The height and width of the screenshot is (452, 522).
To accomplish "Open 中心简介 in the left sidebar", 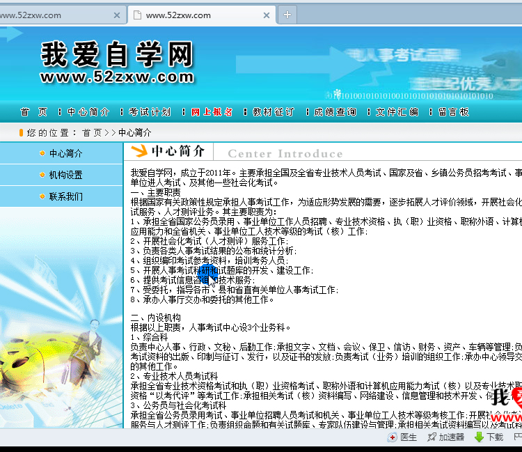I will pyautogui.click(x=65, y=153).
